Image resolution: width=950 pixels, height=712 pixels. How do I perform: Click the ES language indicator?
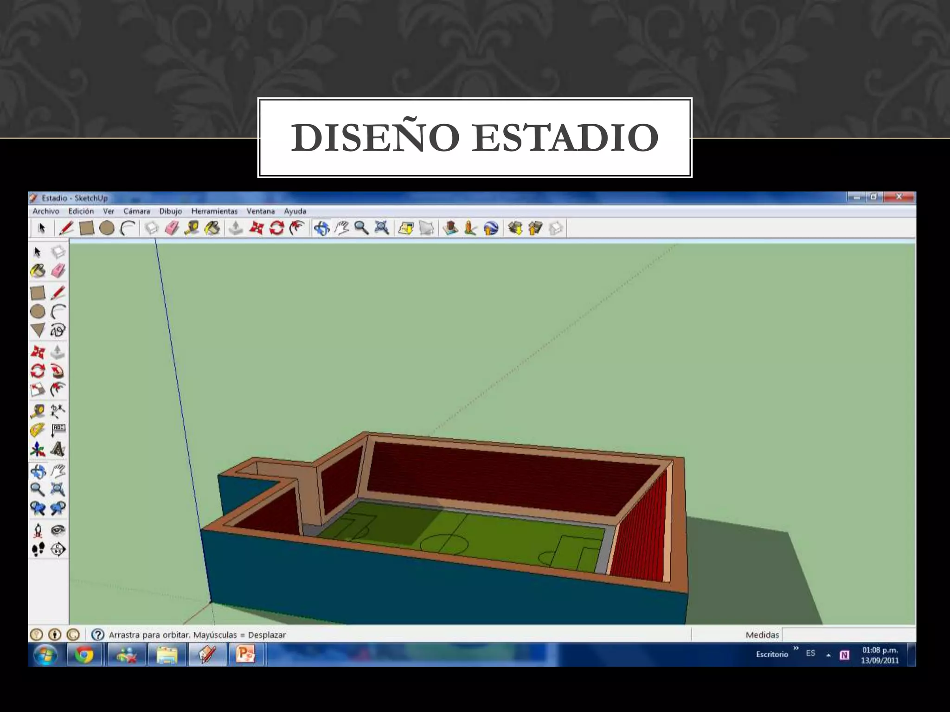point(810,653)
